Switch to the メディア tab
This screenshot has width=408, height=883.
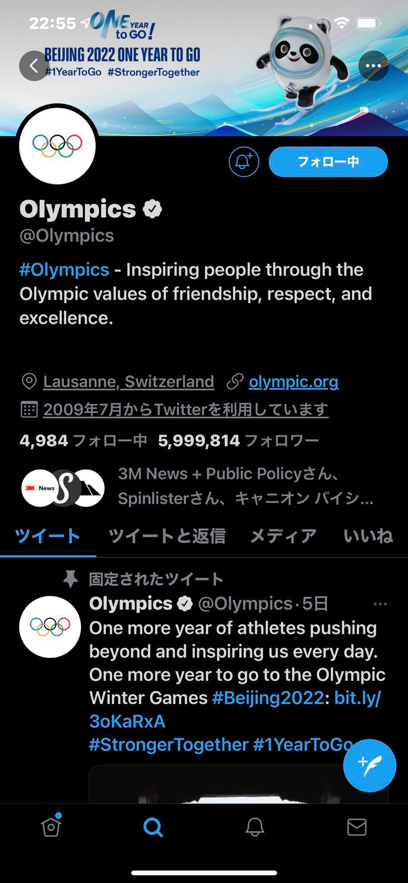(283, 536)
